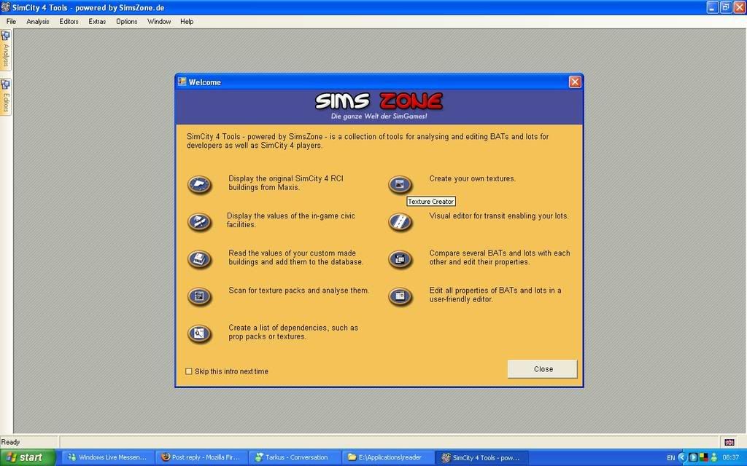The width and height of the screenshot is (747, 466).
Task: Click the tray expand arrow icon
Action: [682, 457]
